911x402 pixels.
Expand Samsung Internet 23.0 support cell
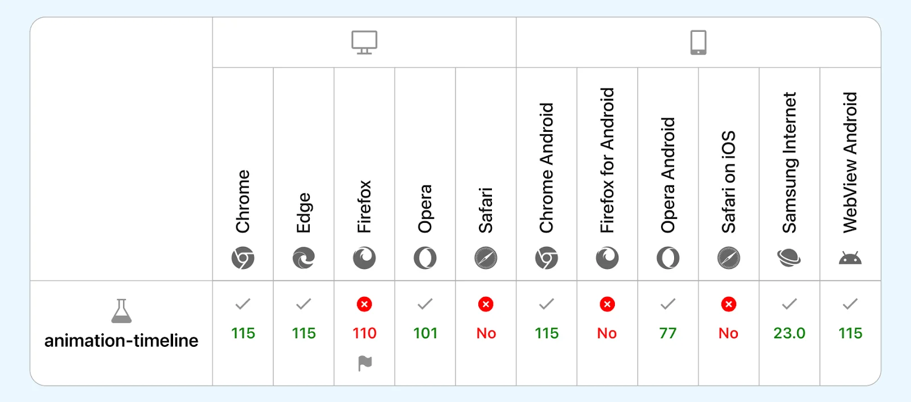pos(789,333)
